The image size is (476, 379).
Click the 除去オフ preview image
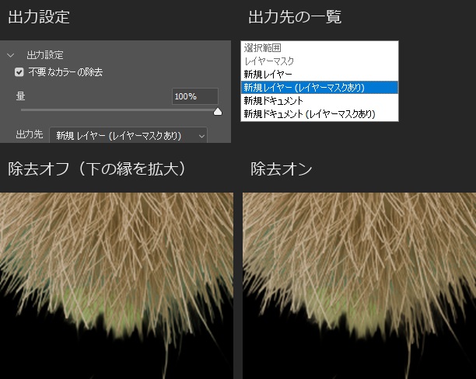pyautogui.click(x=117, y=286)
